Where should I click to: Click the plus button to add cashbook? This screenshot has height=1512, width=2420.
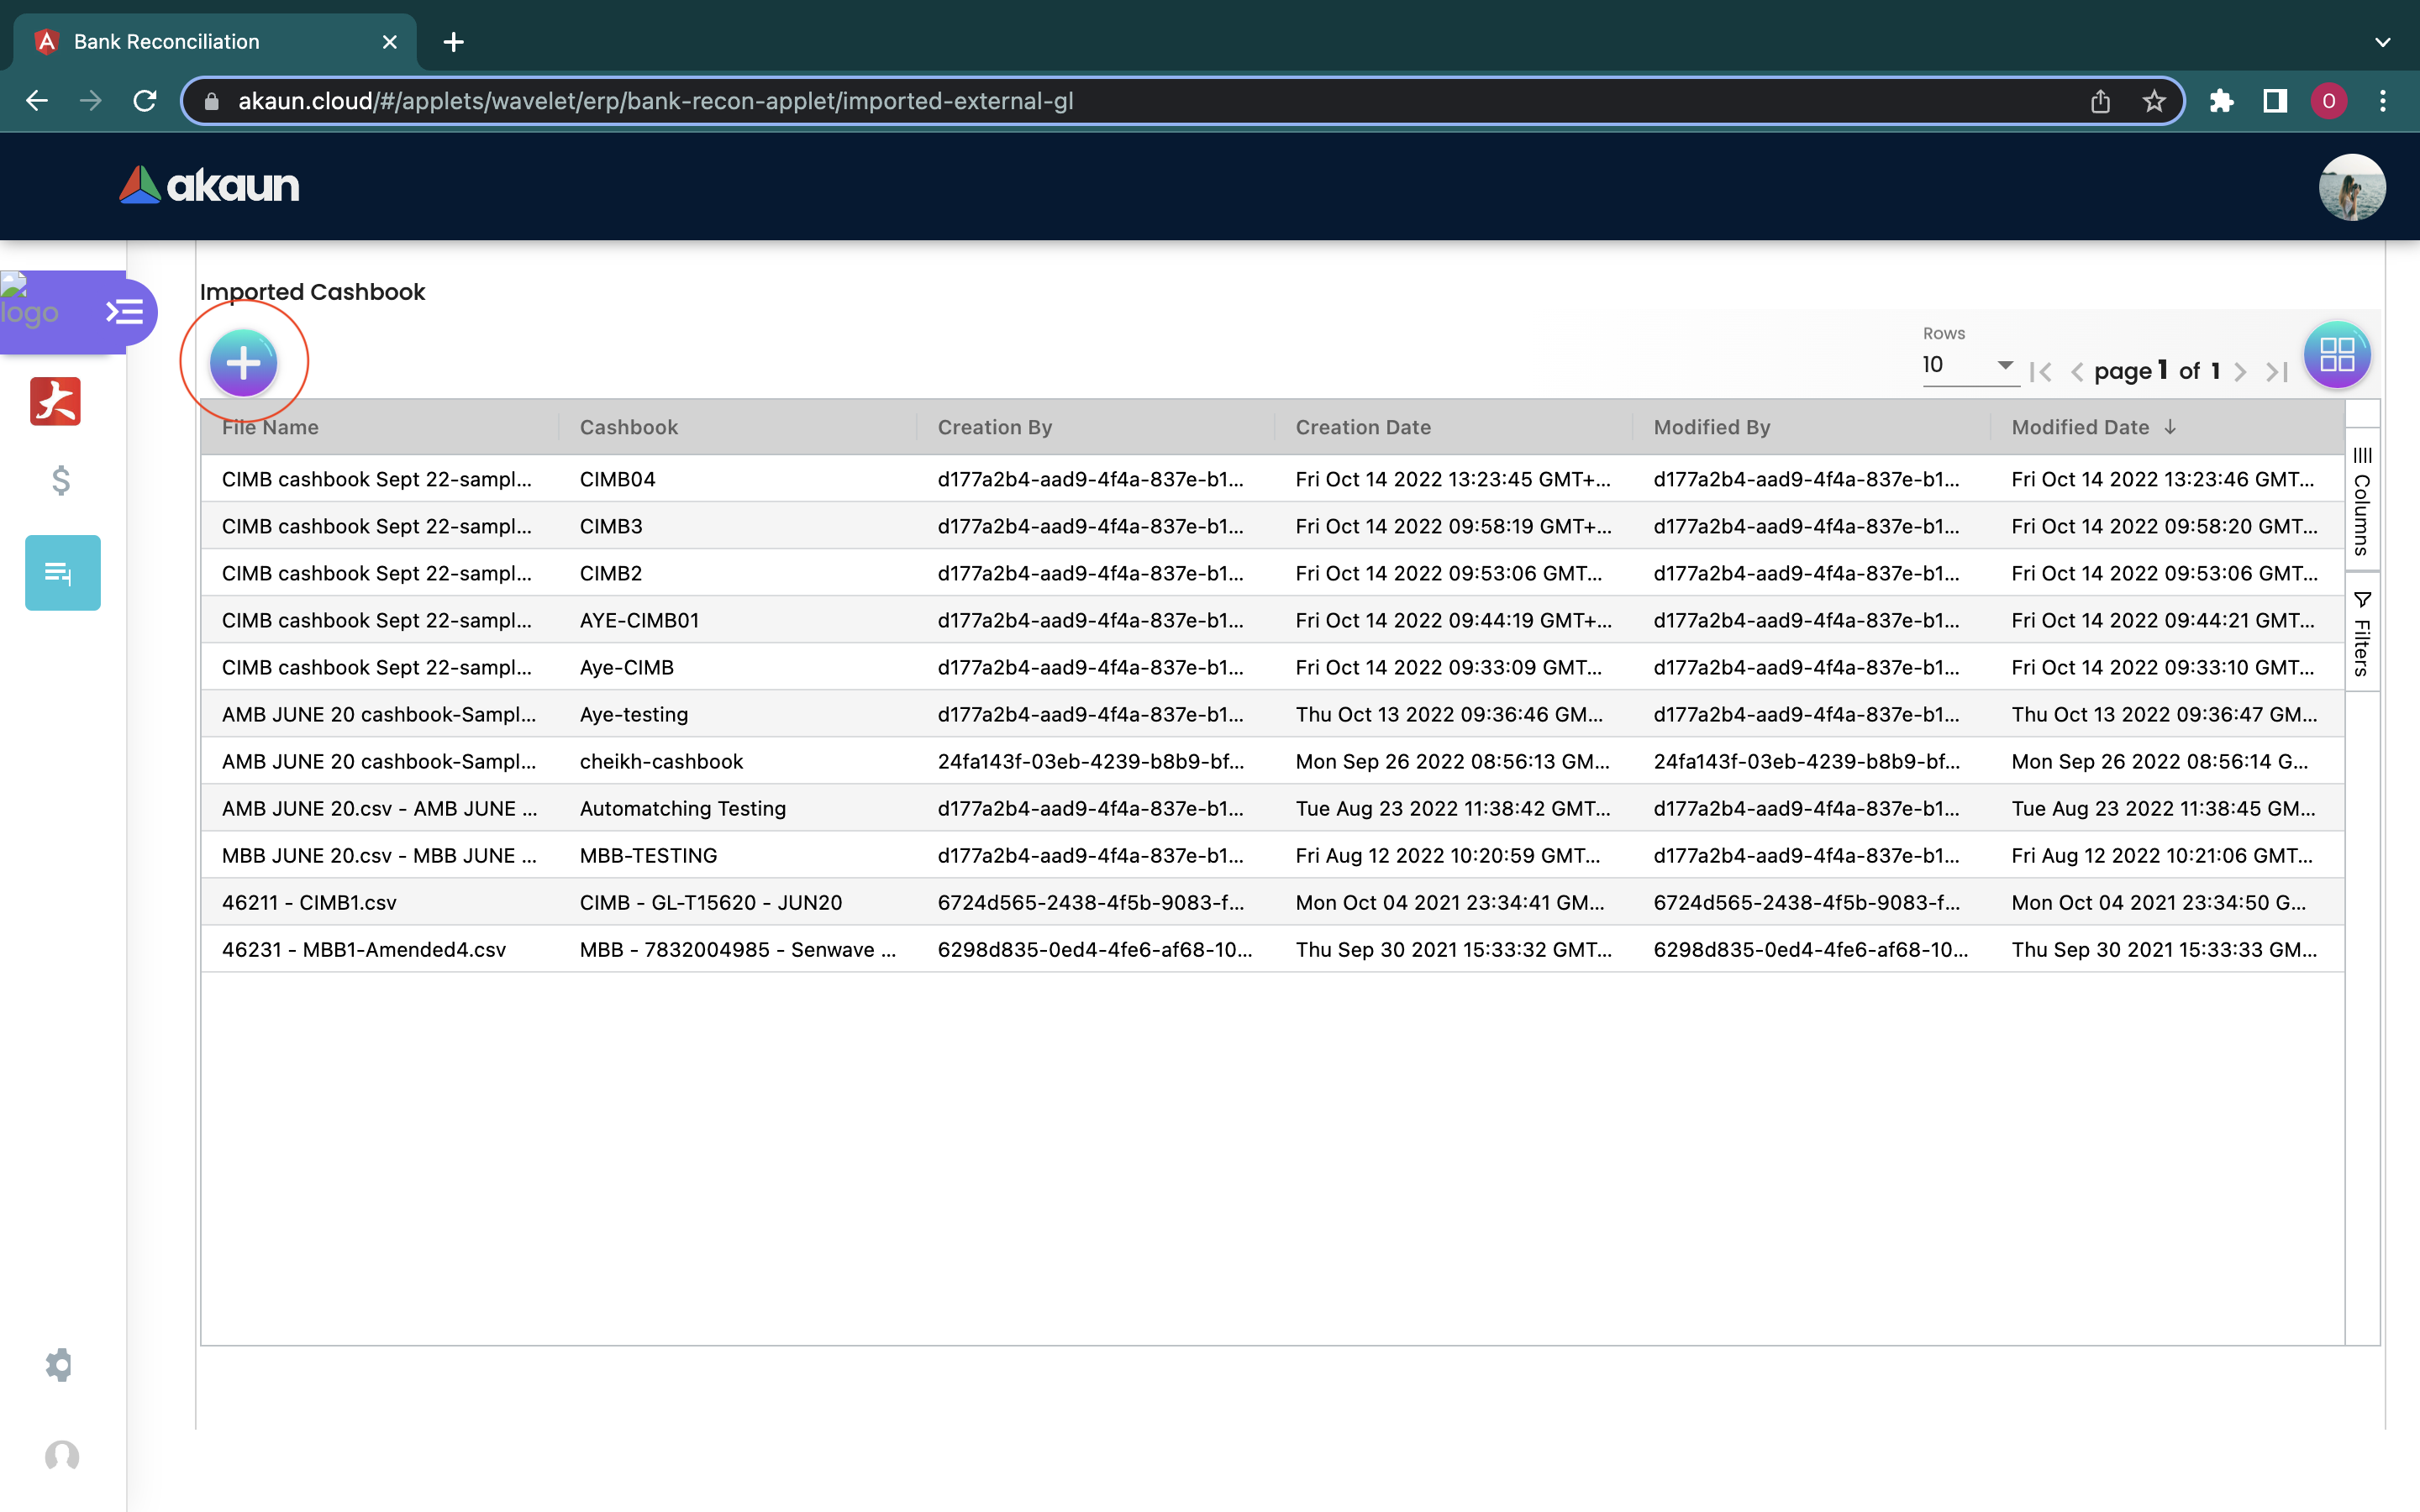pos(243,362)
